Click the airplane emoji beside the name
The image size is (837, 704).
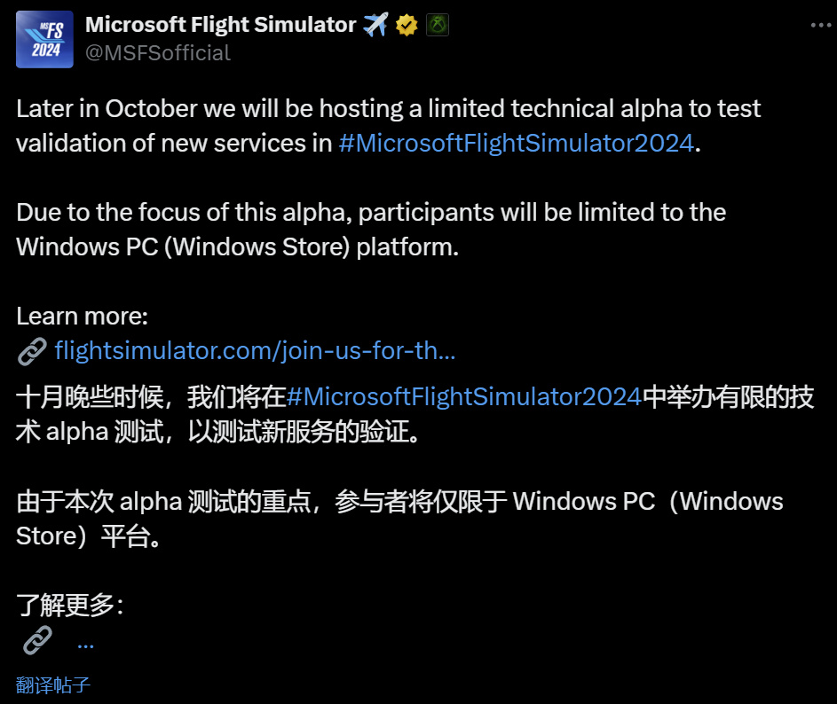click(x=375, y=26)
